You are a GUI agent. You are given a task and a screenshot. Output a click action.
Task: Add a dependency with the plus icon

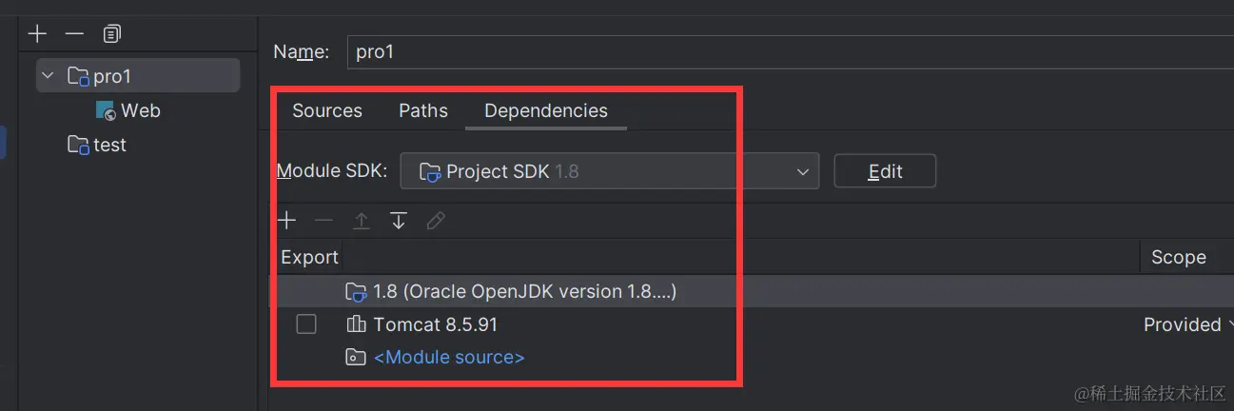coord(287,221)
